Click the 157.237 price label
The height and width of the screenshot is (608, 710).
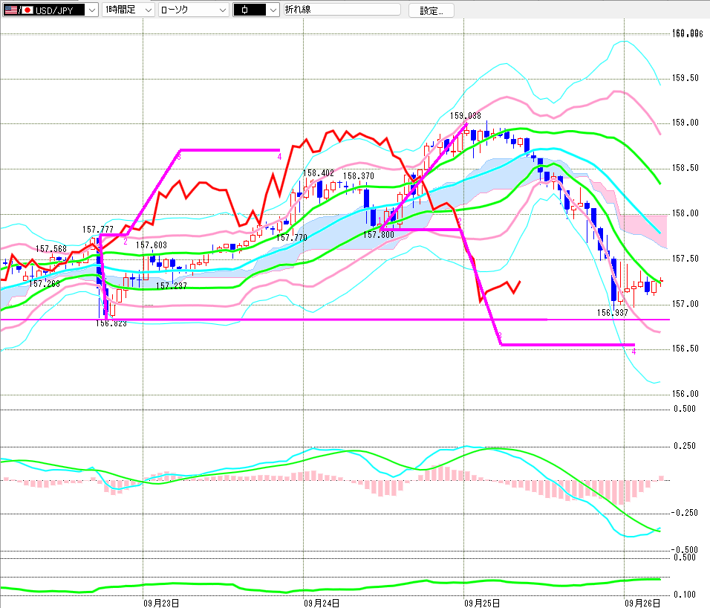pyautogui.click(x=171, y=286)
